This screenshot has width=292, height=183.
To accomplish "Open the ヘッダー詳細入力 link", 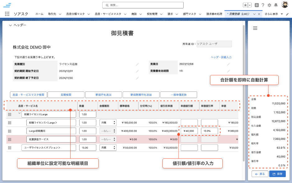I will [221, 57].
